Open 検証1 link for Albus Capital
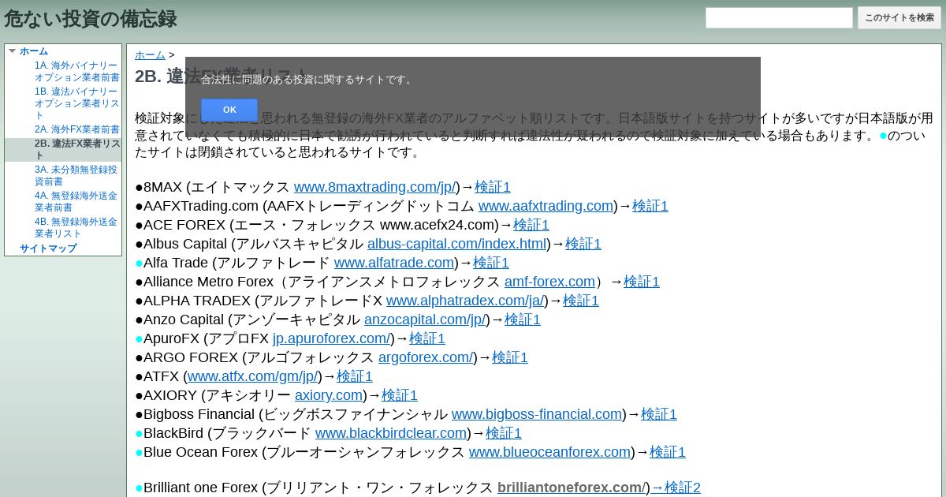 pyautogui.click(x=583, y=244)
